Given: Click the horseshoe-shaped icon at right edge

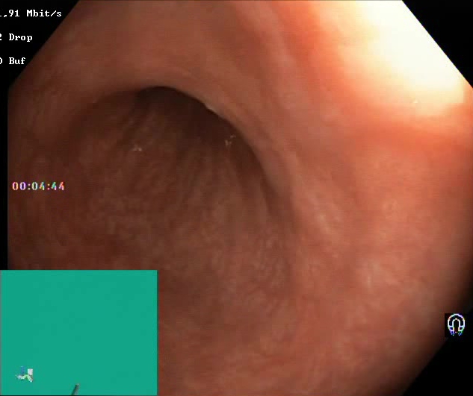Looking at the screenshot, I should [x=456, y=325].
